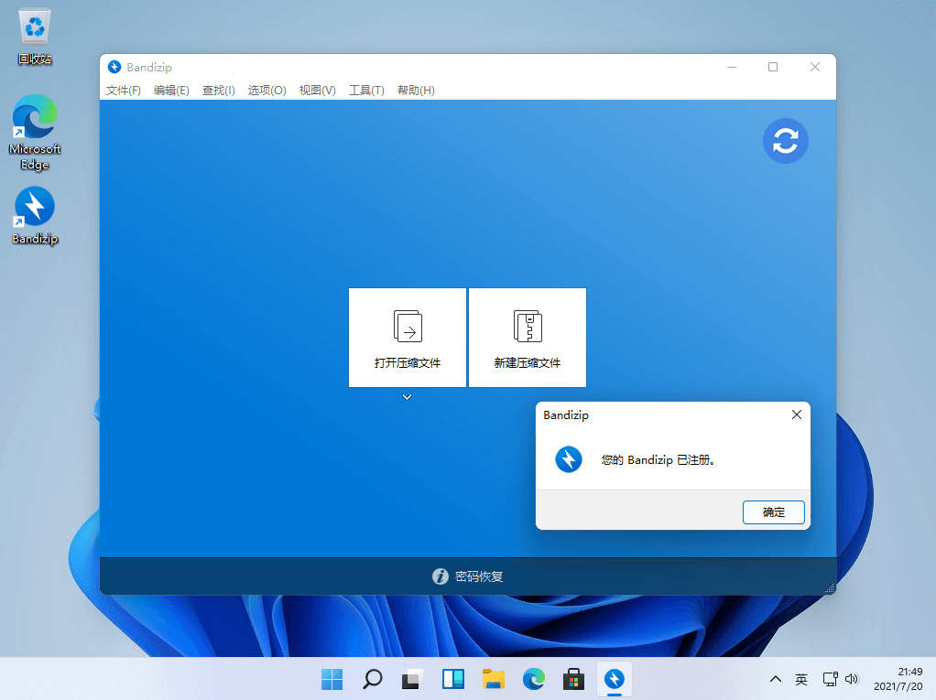This screenshot has height=700, width=936.
Task: Maximize the Bandizip main window
Action: tap(773, 67)
